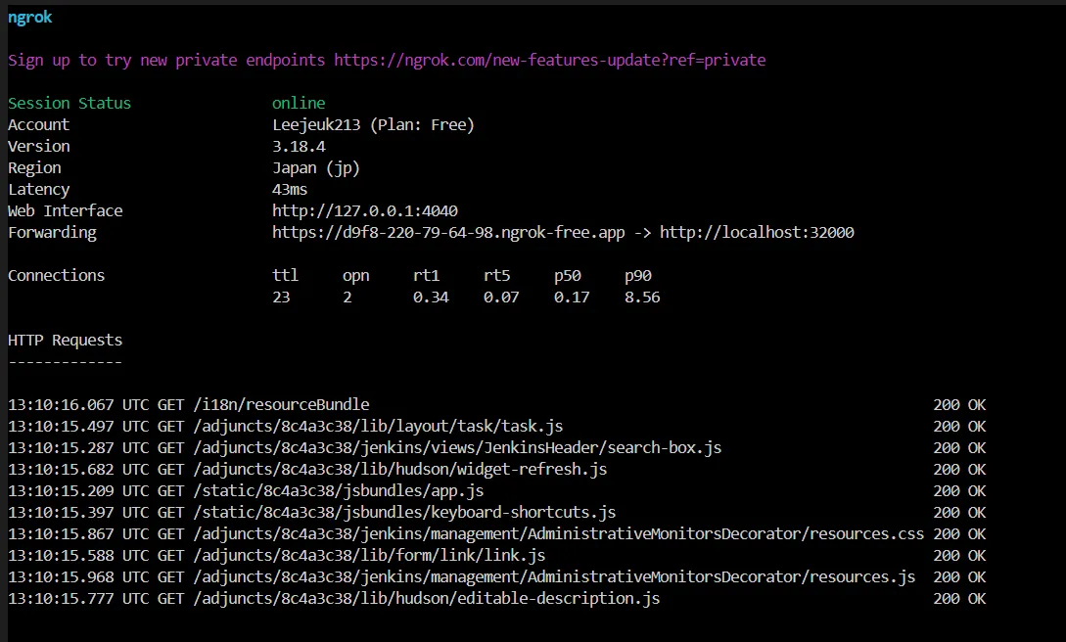Click '200 OK' status for resourceBundle request
The width and height of the screenshot is (1066, 642).
point(959,405)
